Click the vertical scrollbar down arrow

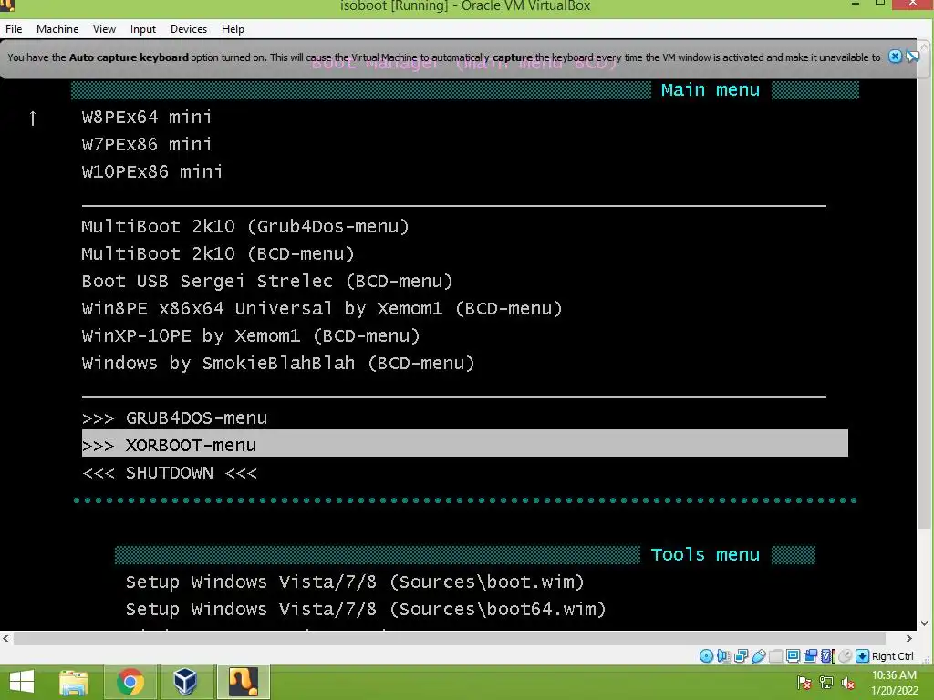click(x=925, y=623)
